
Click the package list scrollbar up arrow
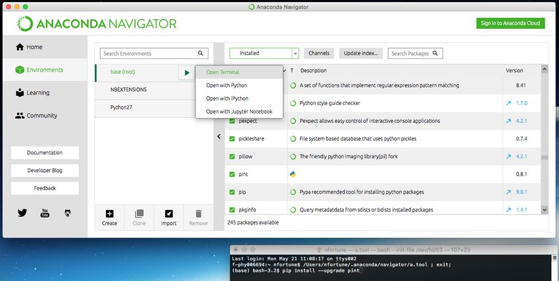pos(545,70)
